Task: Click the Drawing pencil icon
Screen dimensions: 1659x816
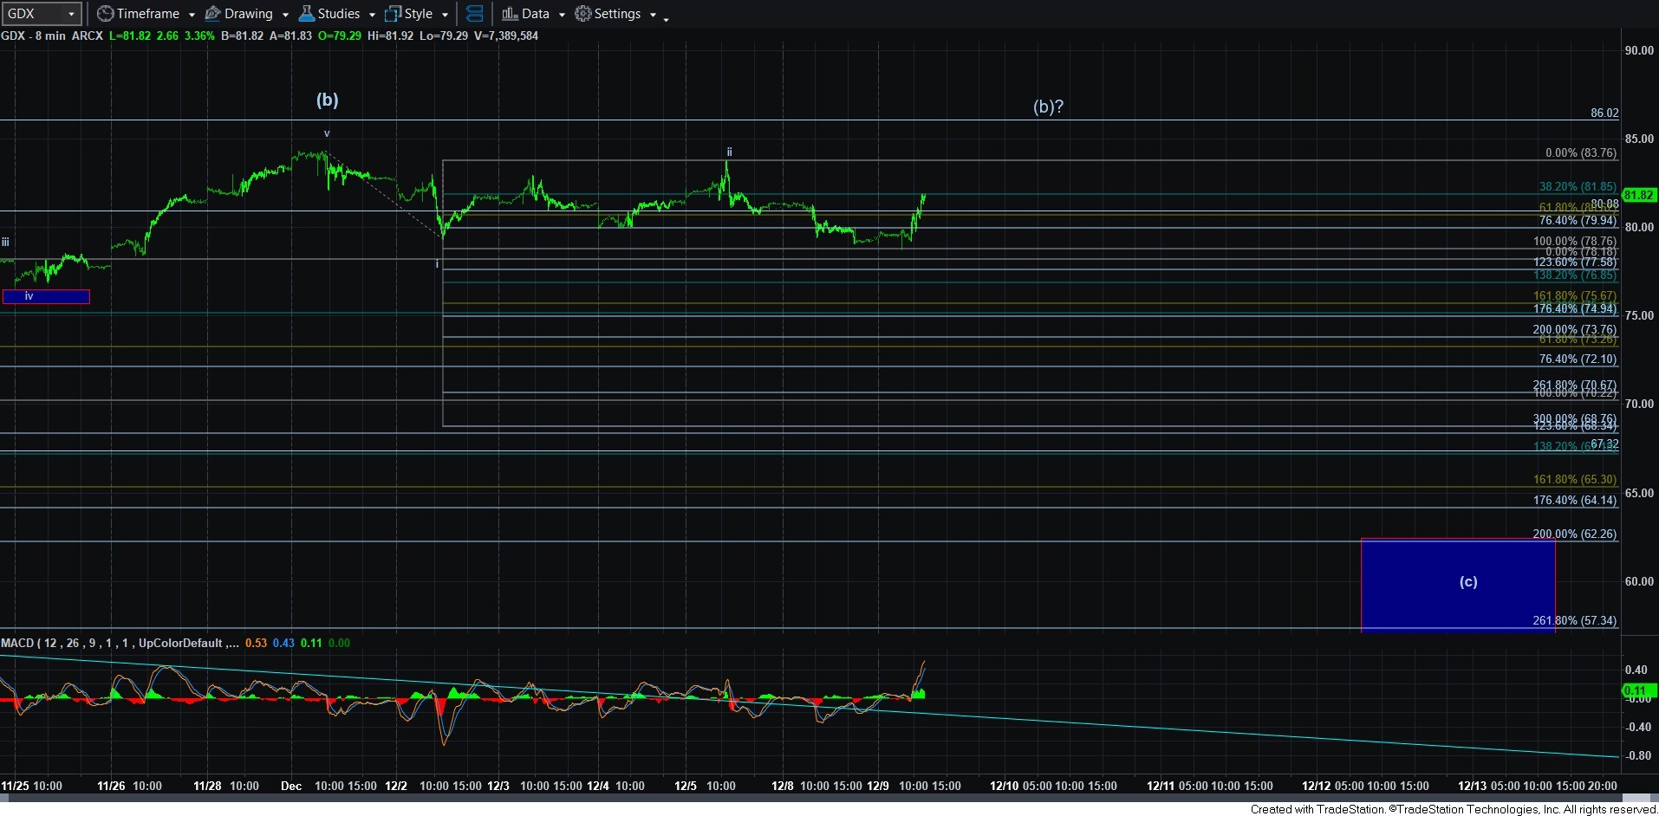Action: pos(212,14)
